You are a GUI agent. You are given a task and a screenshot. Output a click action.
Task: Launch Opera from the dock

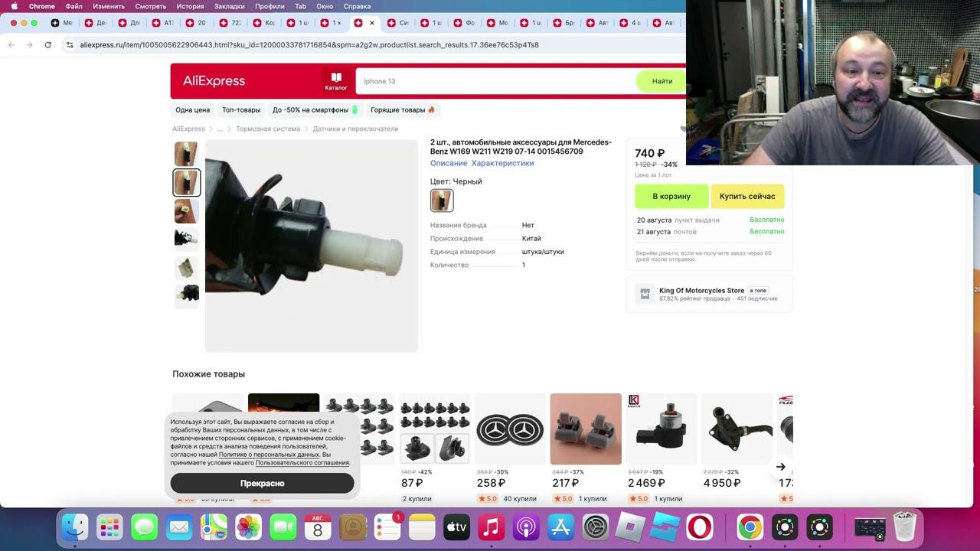pos(699,527)
